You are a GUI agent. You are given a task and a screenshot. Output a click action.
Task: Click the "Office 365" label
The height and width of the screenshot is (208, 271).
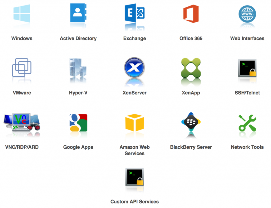click(191, 38)
